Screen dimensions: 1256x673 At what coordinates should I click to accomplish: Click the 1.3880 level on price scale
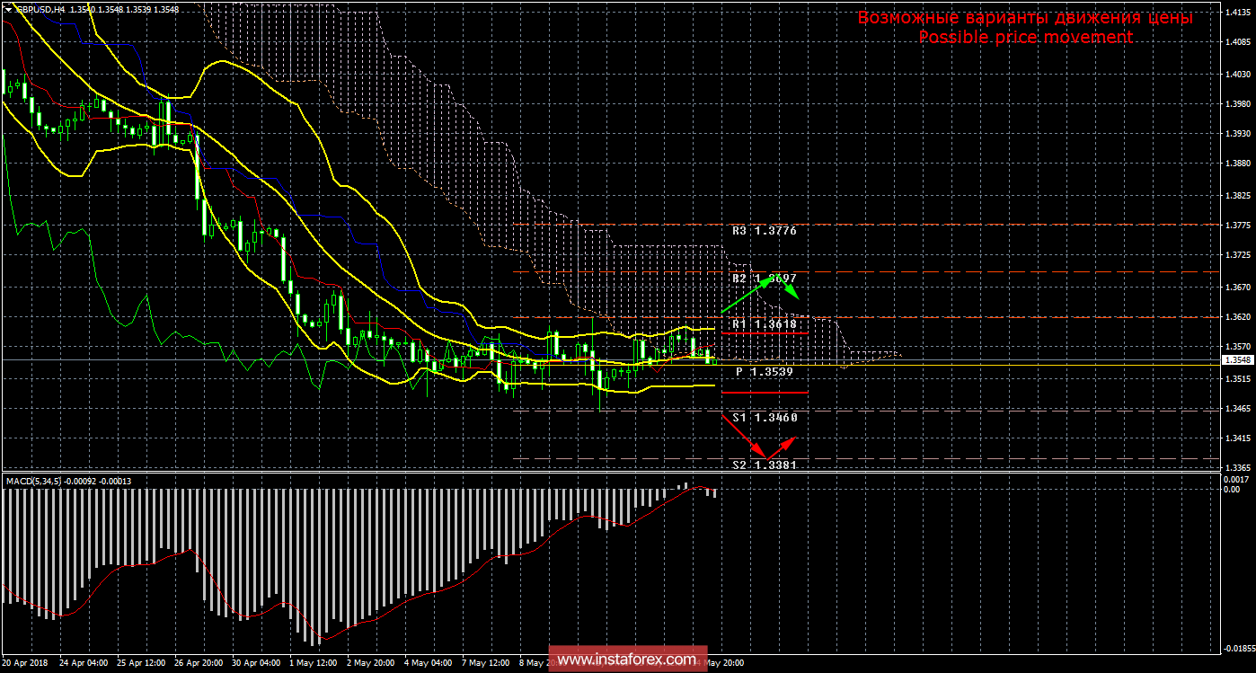[1236, 164]
